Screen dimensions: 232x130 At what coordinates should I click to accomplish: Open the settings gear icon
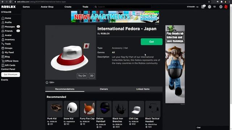point(221,7)
